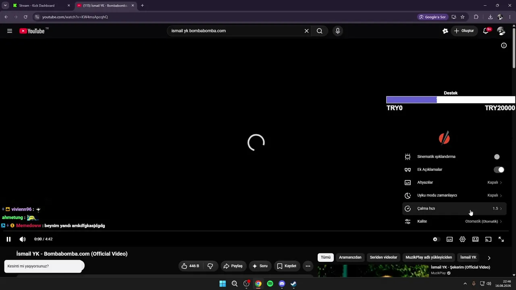This screenshot has width=516, height=290.
Task: Open the Şekerim (Official Video) recommendation title
Action: (460, 267)
